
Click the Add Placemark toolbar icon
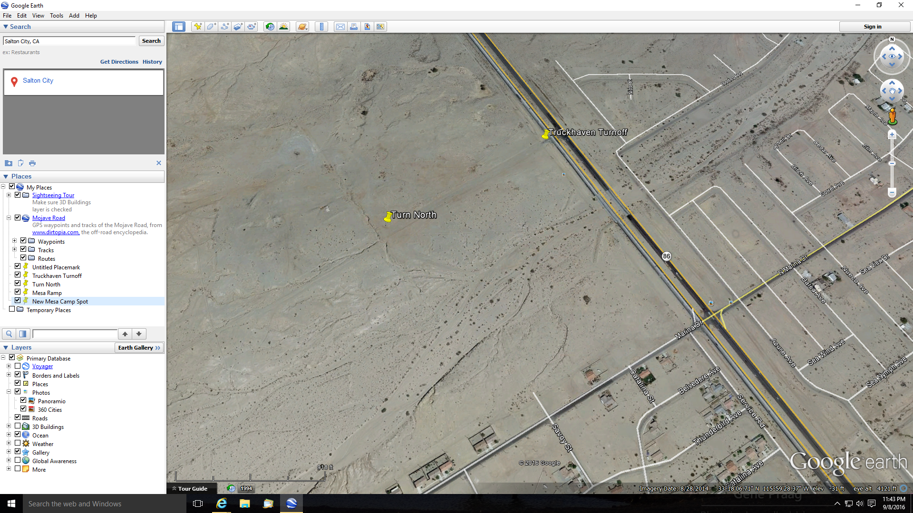click(198, 27)
